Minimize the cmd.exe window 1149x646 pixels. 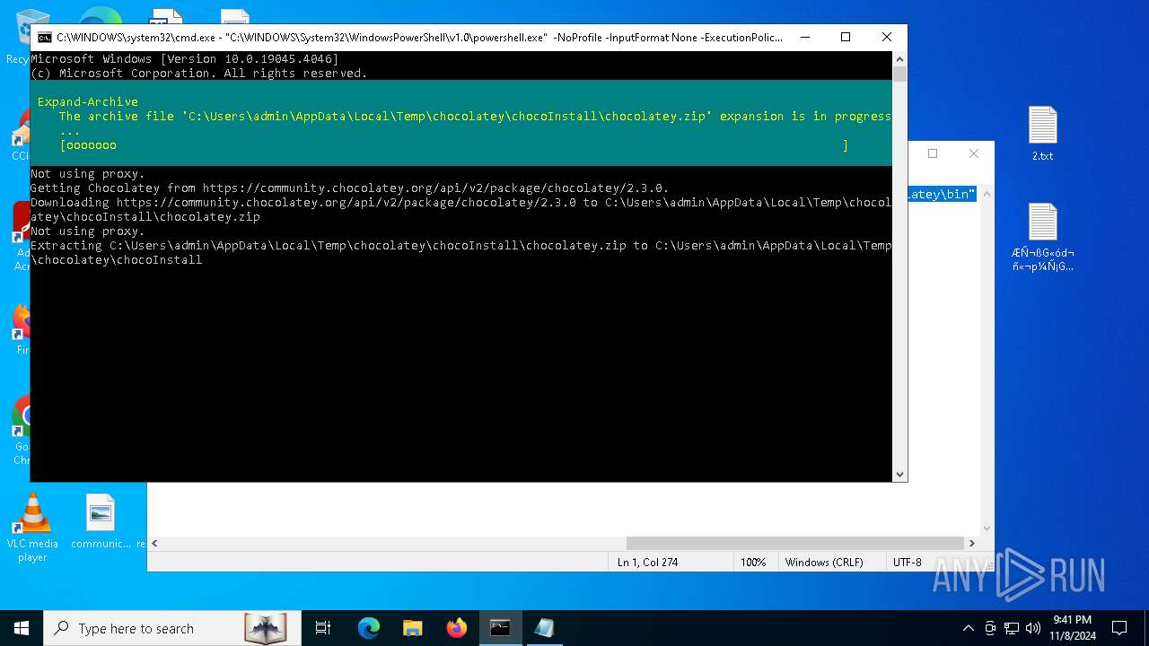pyautogui.click(x=804, y=38)
